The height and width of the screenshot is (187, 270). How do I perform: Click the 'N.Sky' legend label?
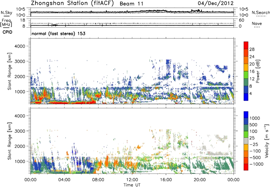click(x=6, y=12)
